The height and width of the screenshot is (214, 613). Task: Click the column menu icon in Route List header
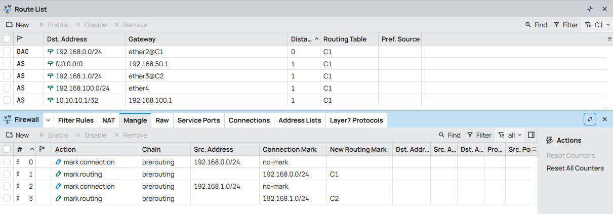tap(609, 39)
